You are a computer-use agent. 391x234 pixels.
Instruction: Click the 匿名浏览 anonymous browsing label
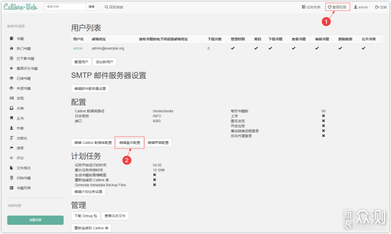[238, 121]
